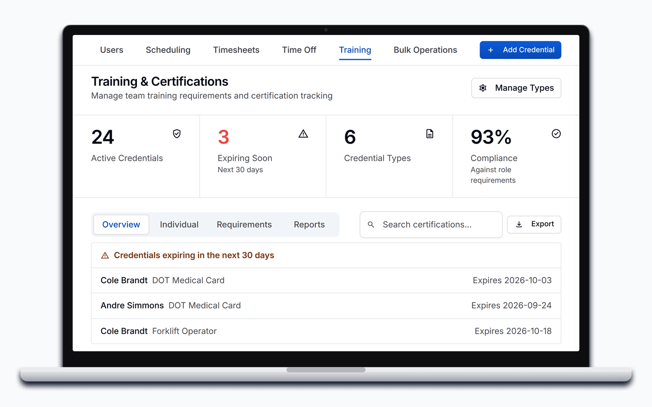The height and width of the screenshot is (407, 652).
Task: Open the Requirements sub-tab
Action: [x=244, y=225]
